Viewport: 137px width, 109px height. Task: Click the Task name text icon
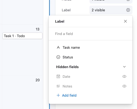(58, 47)
